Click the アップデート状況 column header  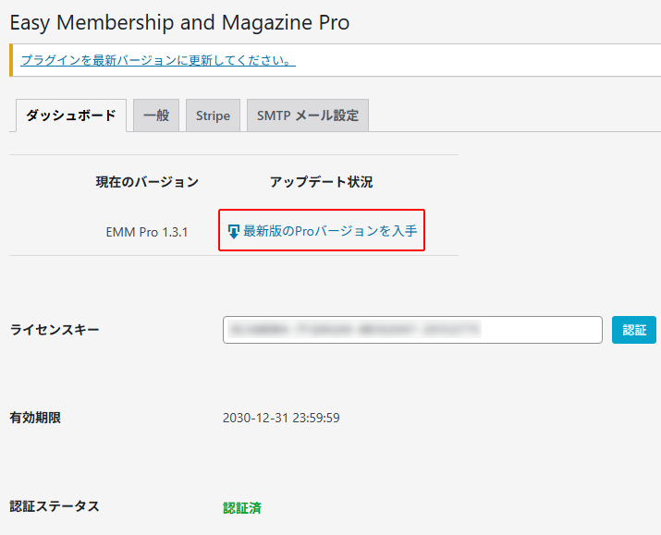coord(321,182)
